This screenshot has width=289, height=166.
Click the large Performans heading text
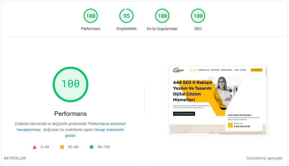tap(70, 114)
